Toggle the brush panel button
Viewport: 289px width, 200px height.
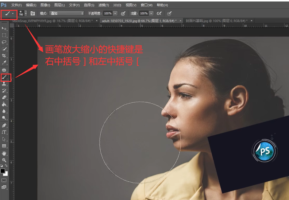coord(33,14)
